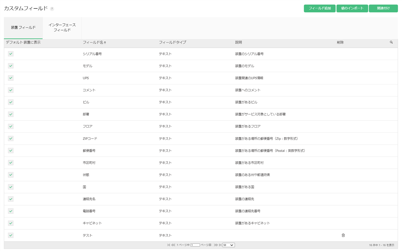Click the フィールド追加 button
402x251 pixels.
319,8
